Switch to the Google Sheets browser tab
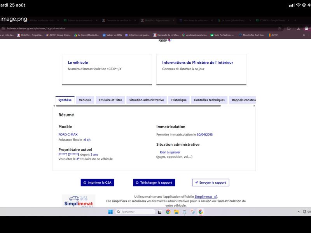The height and width of the screenshot is (233, 311). point(273,21)
